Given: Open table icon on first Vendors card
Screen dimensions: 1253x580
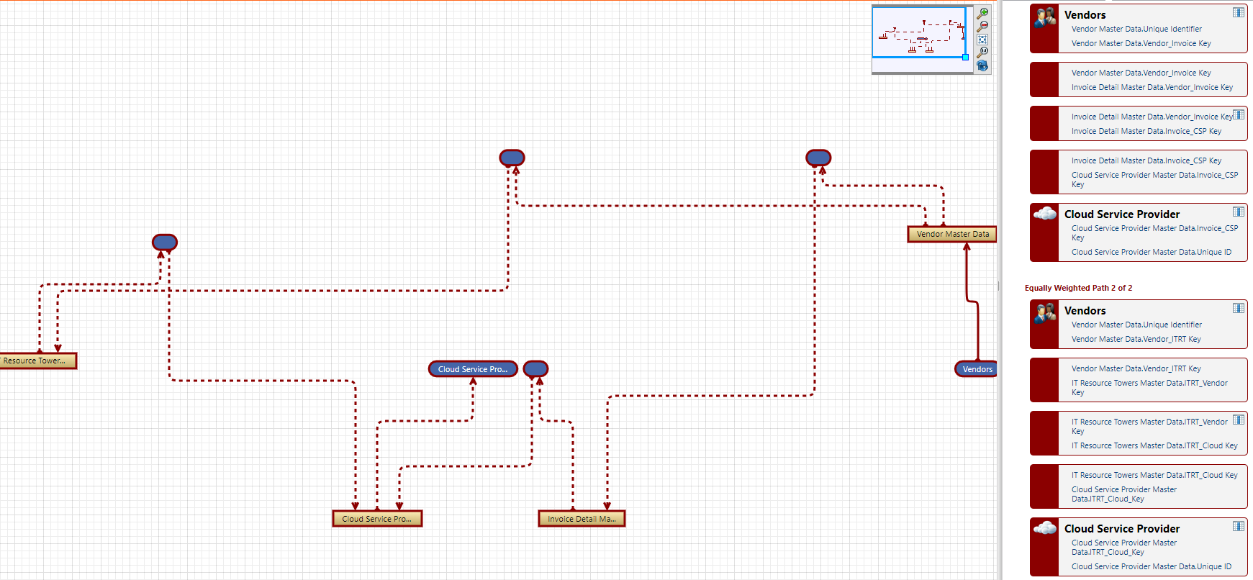Looking at the screenshot, I should click(x=1238, y=12).
